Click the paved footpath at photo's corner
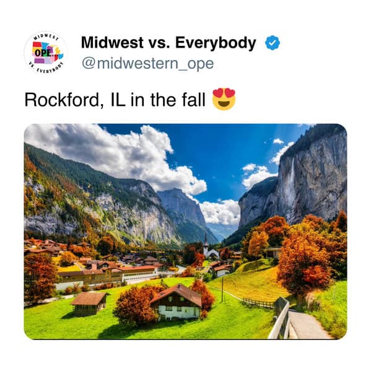 (x=308, y=325)
